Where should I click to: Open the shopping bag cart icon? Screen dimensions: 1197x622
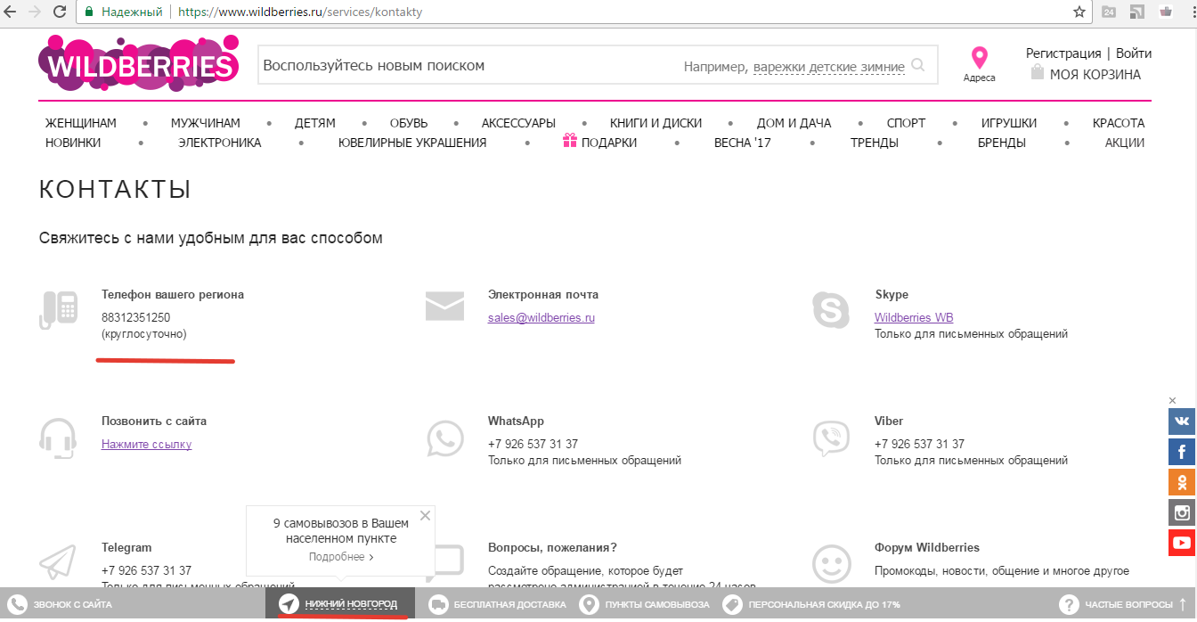coord(1037,72)
